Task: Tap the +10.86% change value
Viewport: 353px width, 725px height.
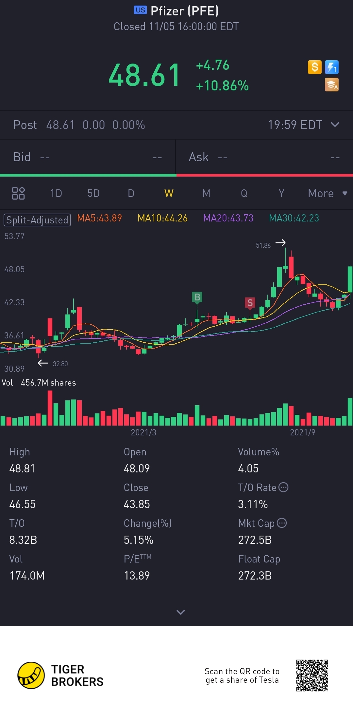Action: [x=222, y=86]
